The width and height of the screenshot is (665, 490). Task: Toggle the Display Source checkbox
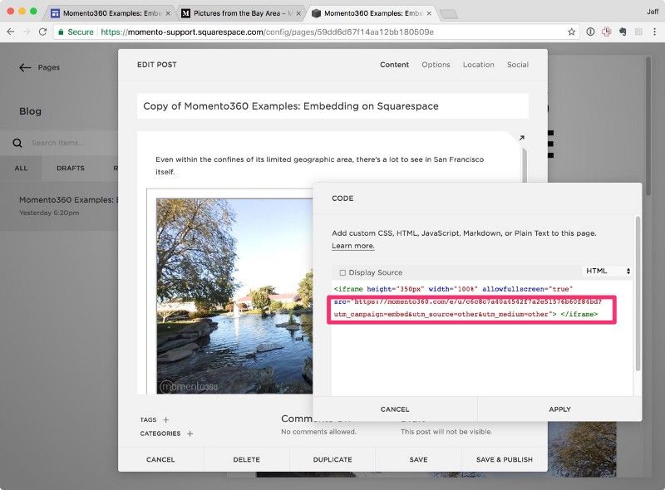[342, 272]
